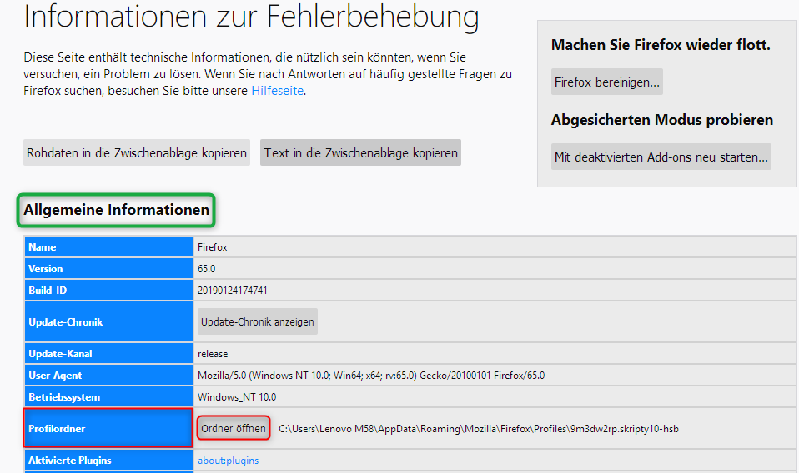Click the Name row header

tap(108, 246)
